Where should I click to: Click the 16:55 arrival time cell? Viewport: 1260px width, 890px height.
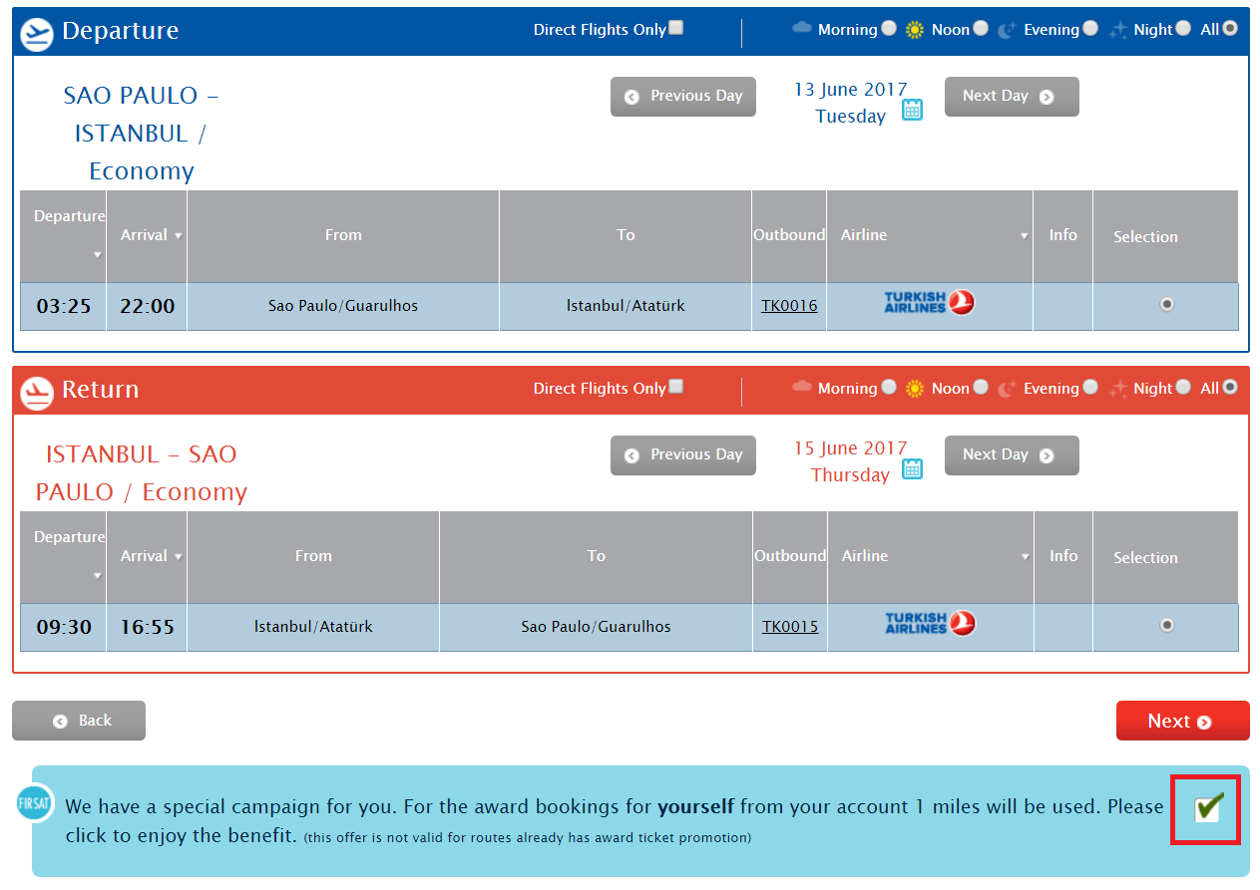pyautogui.click(x=147, y=627)
